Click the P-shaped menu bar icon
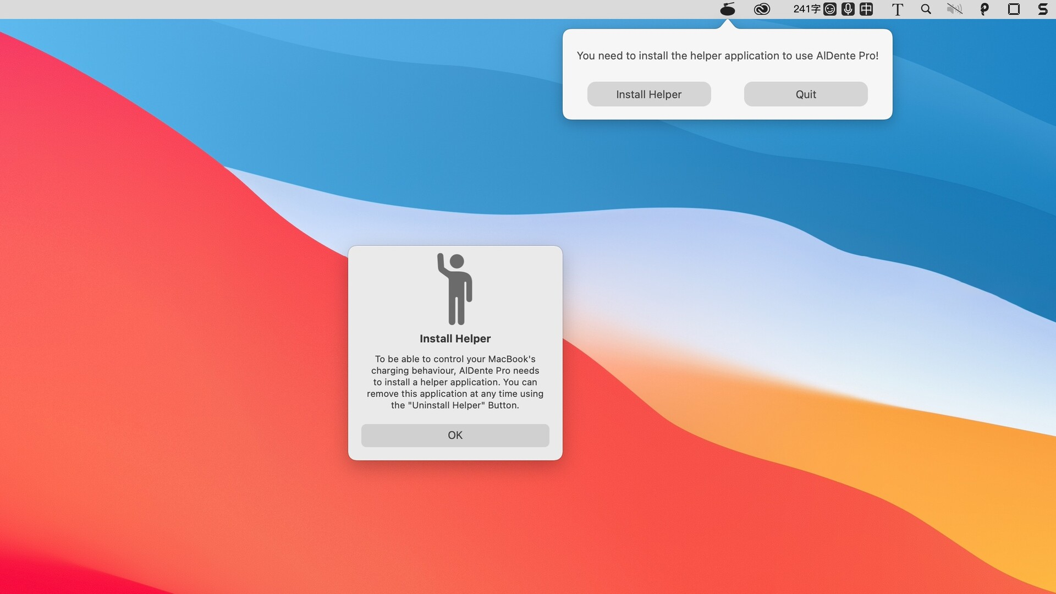 pyautogui.click(x=985, y=9)
